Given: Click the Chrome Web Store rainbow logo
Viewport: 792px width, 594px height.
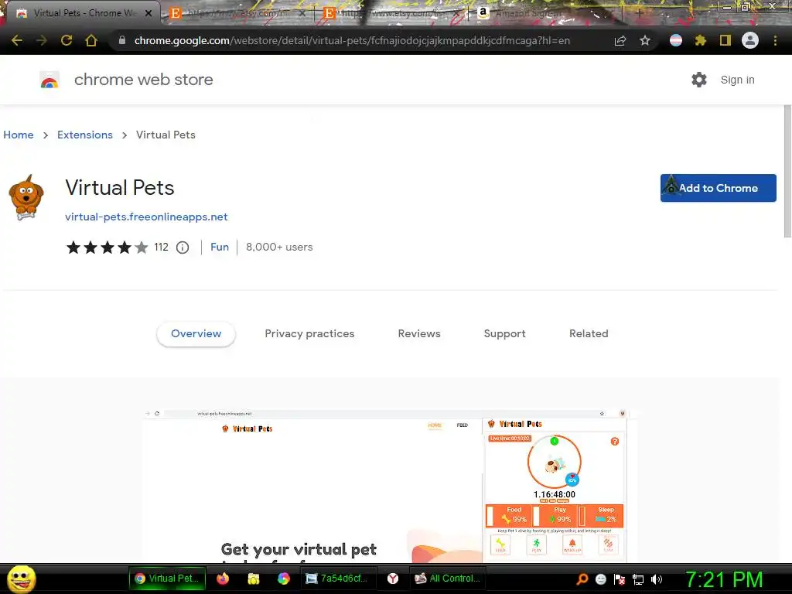Looking at the screenshot, I should coord(49,80).
